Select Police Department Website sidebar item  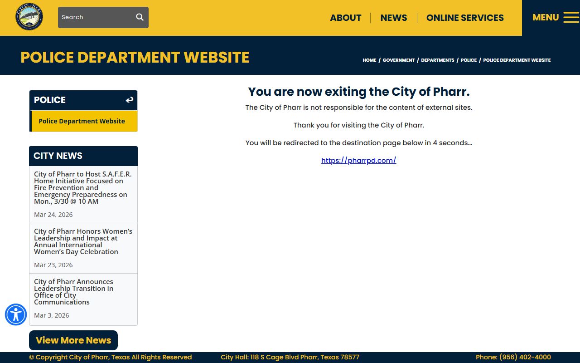(82, 121)
